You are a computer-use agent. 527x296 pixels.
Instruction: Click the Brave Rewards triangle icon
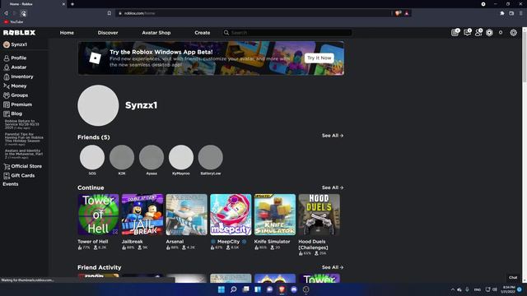(x=406, y=13)
